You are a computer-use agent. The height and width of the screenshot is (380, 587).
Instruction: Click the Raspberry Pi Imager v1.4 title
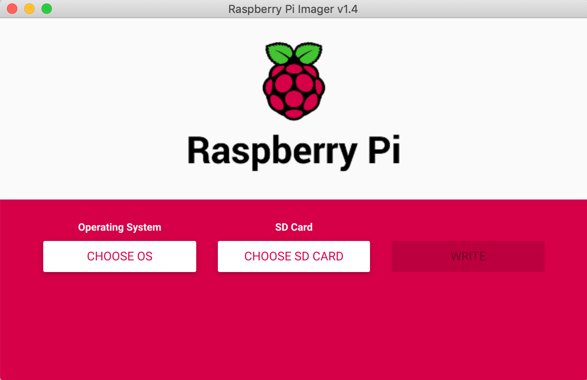pos(293,9)
